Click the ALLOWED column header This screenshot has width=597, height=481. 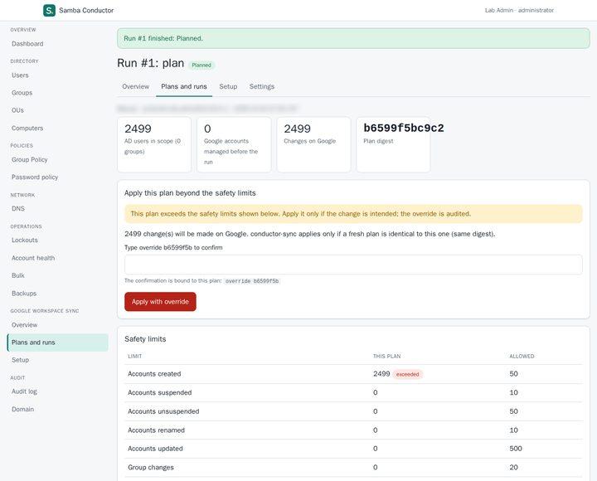[522, 357]
